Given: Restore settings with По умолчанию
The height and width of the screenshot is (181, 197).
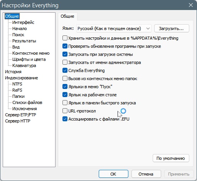Looking at the screenshot, I should point(171,158).
